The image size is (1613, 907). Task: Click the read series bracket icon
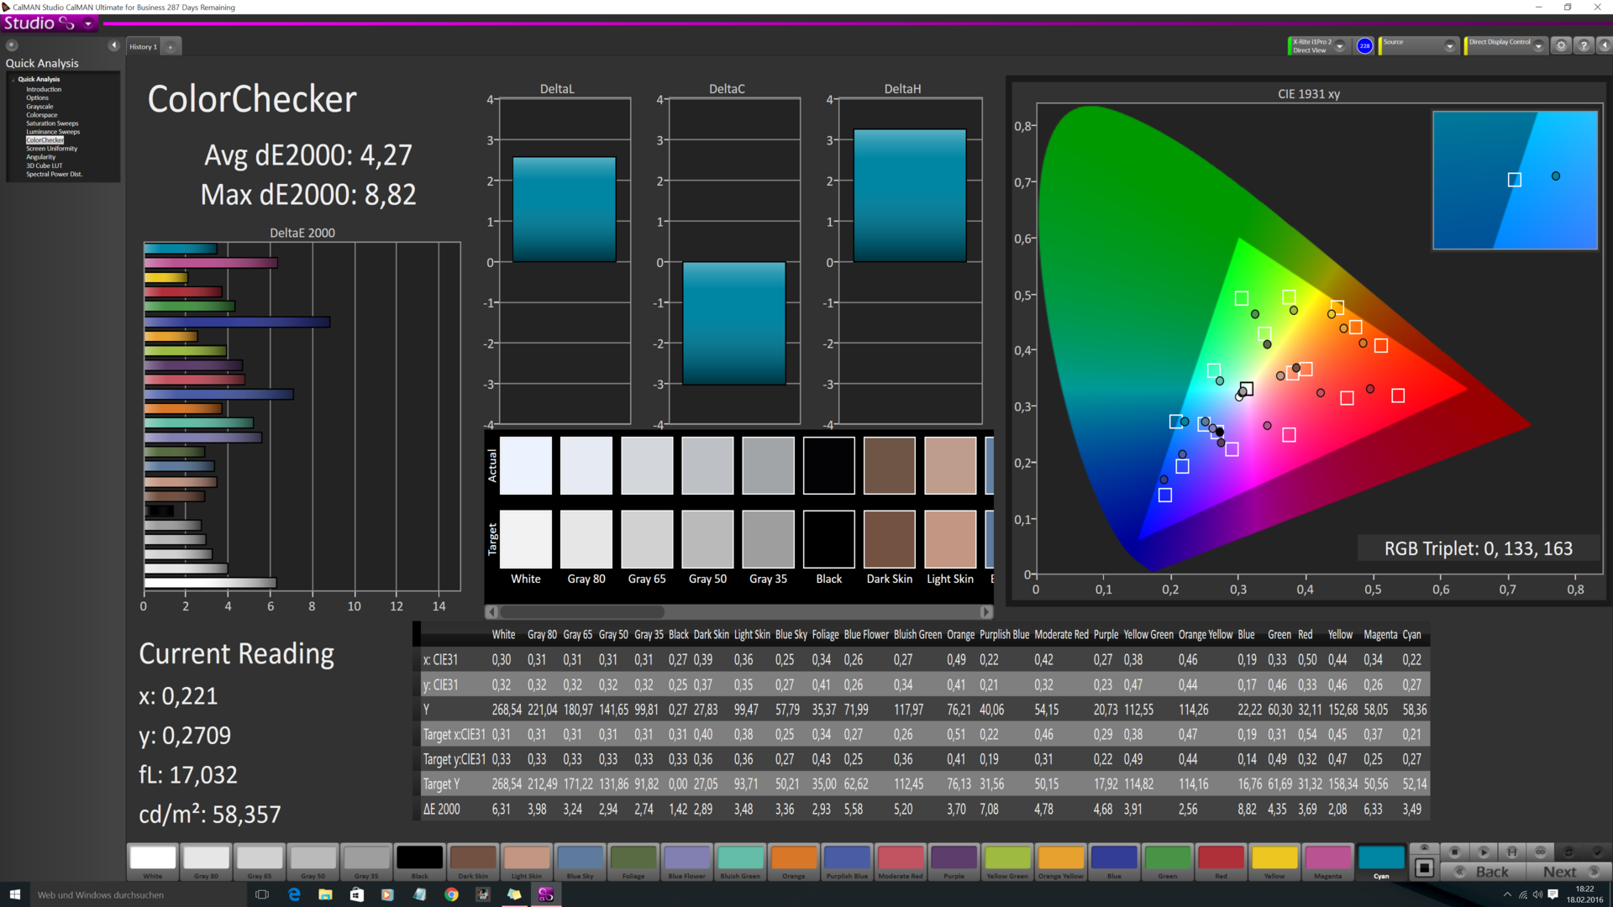[1512, 852]
